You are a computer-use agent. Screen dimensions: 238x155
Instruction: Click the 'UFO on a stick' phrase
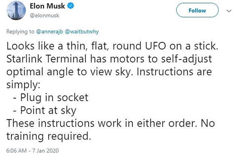182,46
